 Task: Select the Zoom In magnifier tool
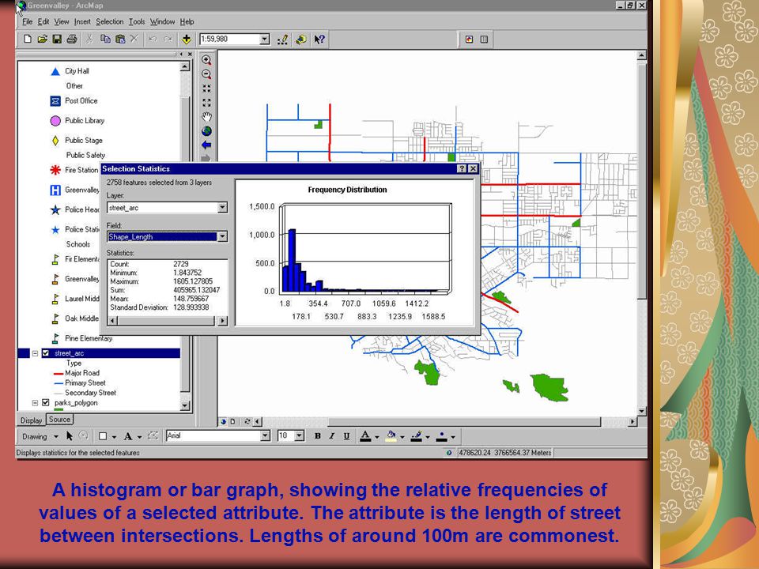point(206,60)
